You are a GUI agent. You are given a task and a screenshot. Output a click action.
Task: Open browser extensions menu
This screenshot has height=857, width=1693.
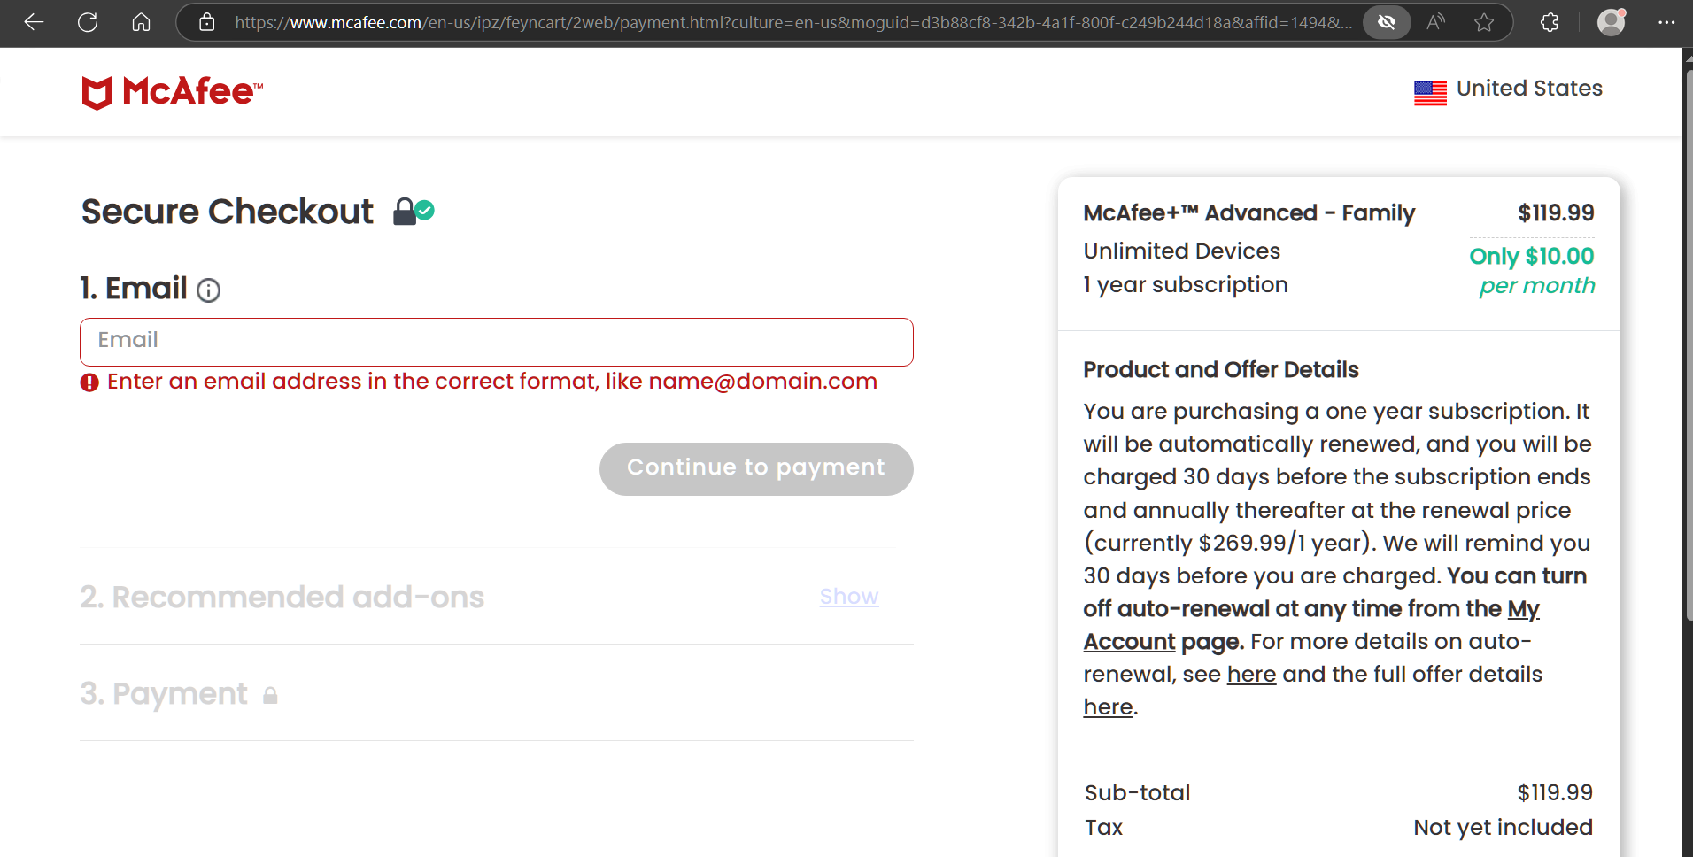pos(1550,22)
